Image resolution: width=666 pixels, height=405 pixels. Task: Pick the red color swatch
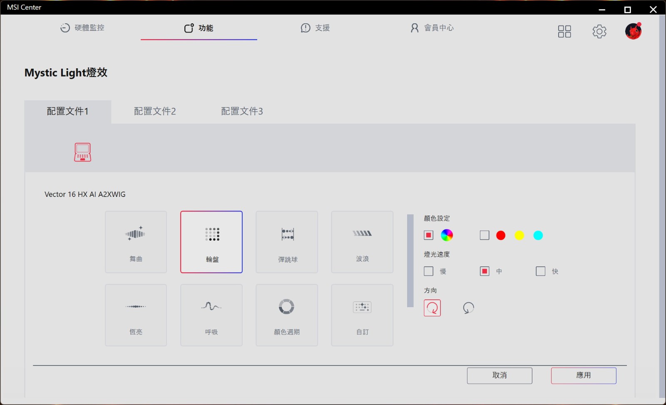click(x=501, y=236)
